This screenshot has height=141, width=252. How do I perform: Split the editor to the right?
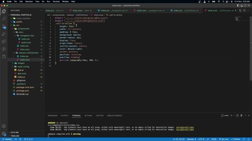[x=244, y=11]
